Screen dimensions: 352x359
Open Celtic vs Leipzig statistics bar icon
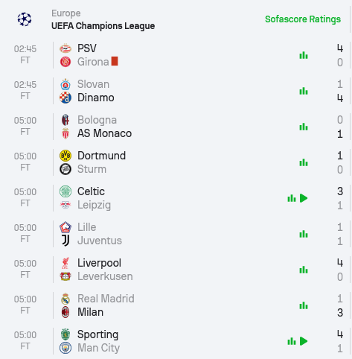click(292, 198)
